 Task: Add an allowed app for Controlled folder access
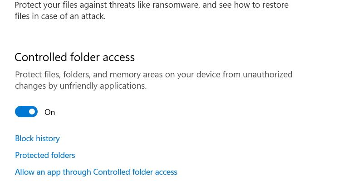pos(96,172)
